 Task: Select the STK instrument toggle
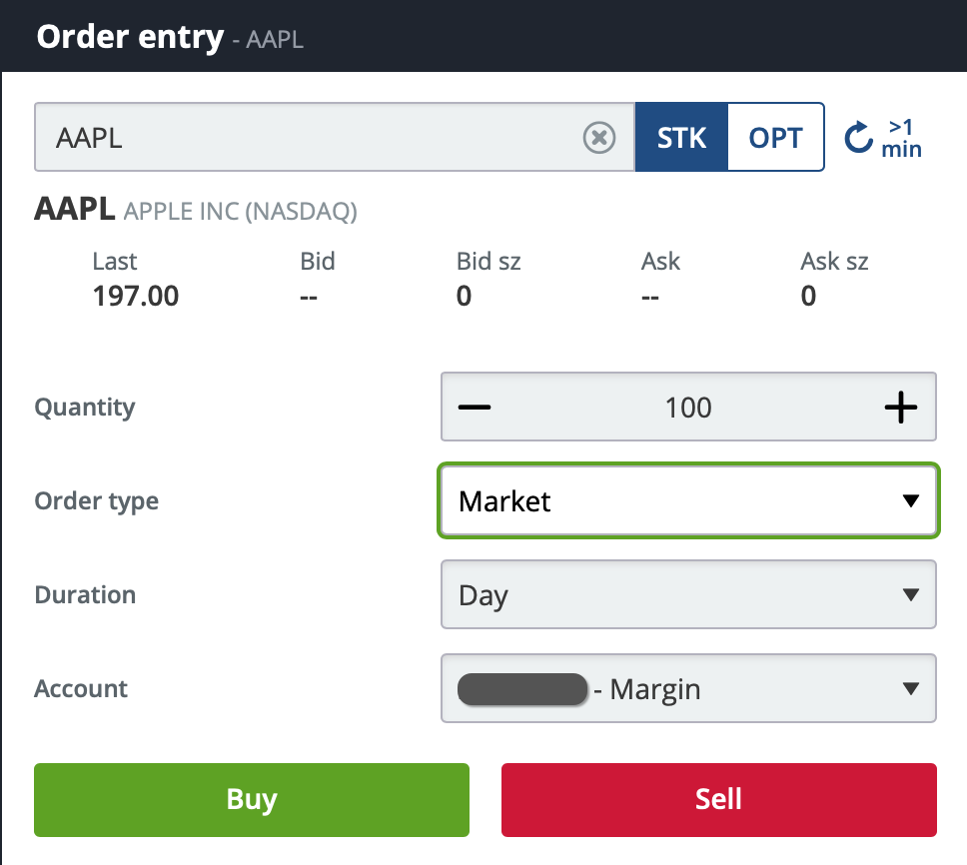[681, 137]
